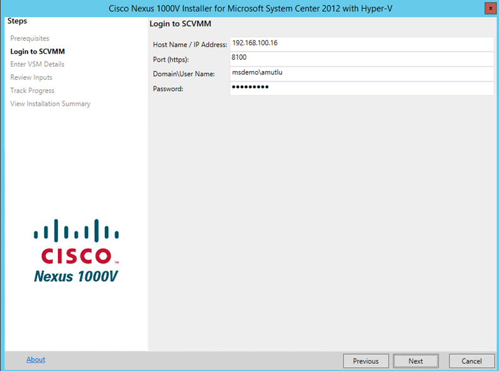
Task: Click the "Host Name / IP Address:" label
Action: pos(190,45)
